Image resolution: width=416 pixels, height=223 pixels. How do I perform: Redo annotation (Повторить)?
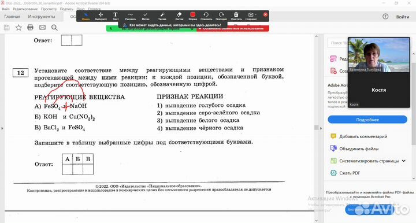[221, 16]
